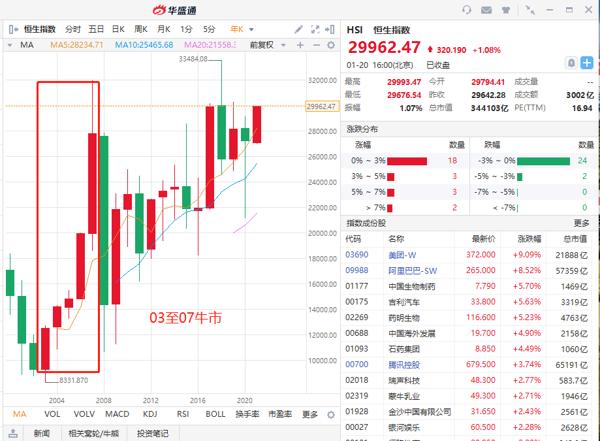Click the shrink window arrows icon
The width and height of the screenshot is (600, 441).
pos(530,10)
